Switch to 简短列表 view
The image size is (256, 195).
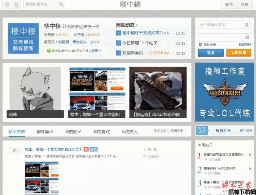(x=161, y=131)
